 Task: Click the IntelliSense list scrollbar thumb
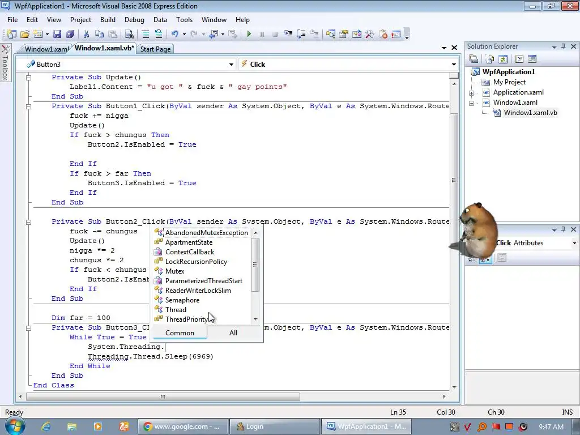[x=255, y=265]
